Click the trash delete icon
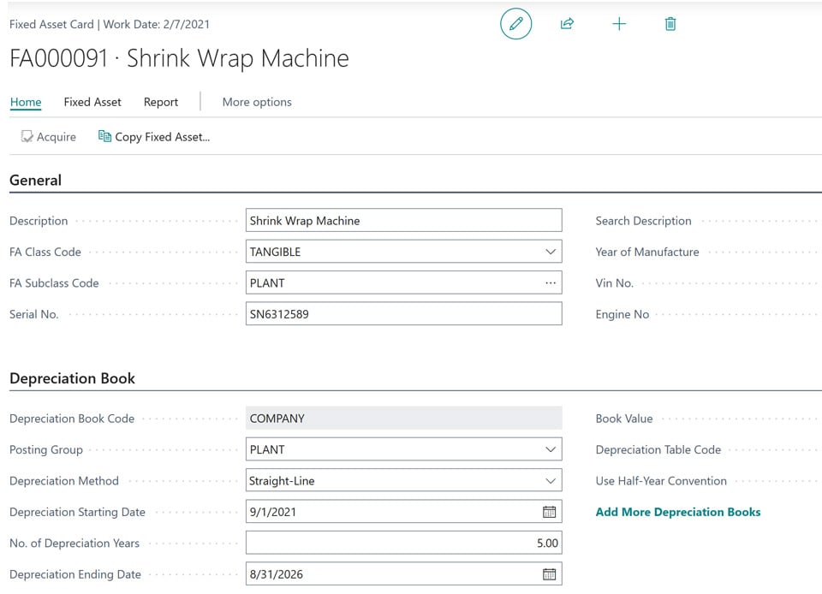 point(670,24)
